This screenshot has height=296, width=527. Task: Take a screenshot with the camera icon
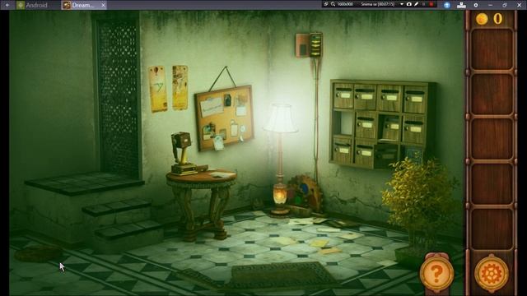409,4
